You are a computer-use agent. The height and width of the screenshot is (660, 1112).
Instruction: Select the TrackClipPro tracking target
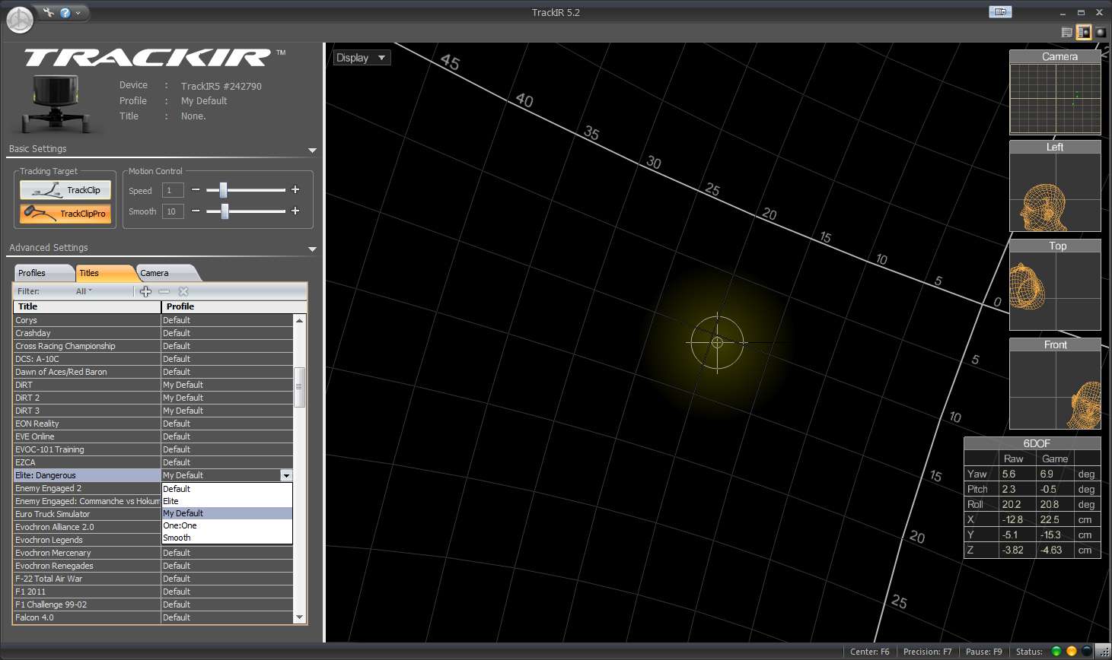(x=65, y=214)
